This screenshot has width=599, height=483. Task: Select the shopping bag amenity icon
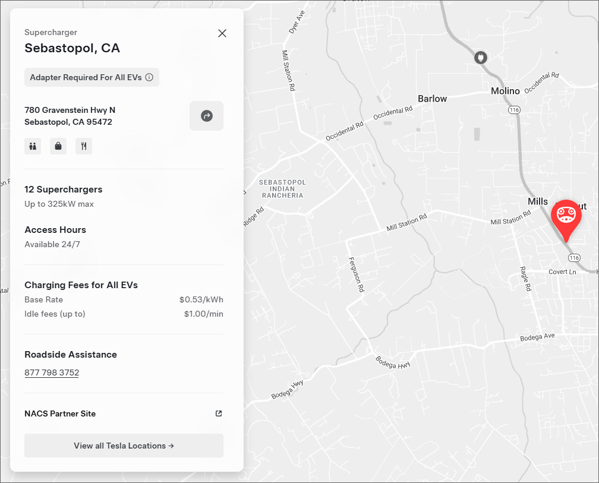coord(58,146)
